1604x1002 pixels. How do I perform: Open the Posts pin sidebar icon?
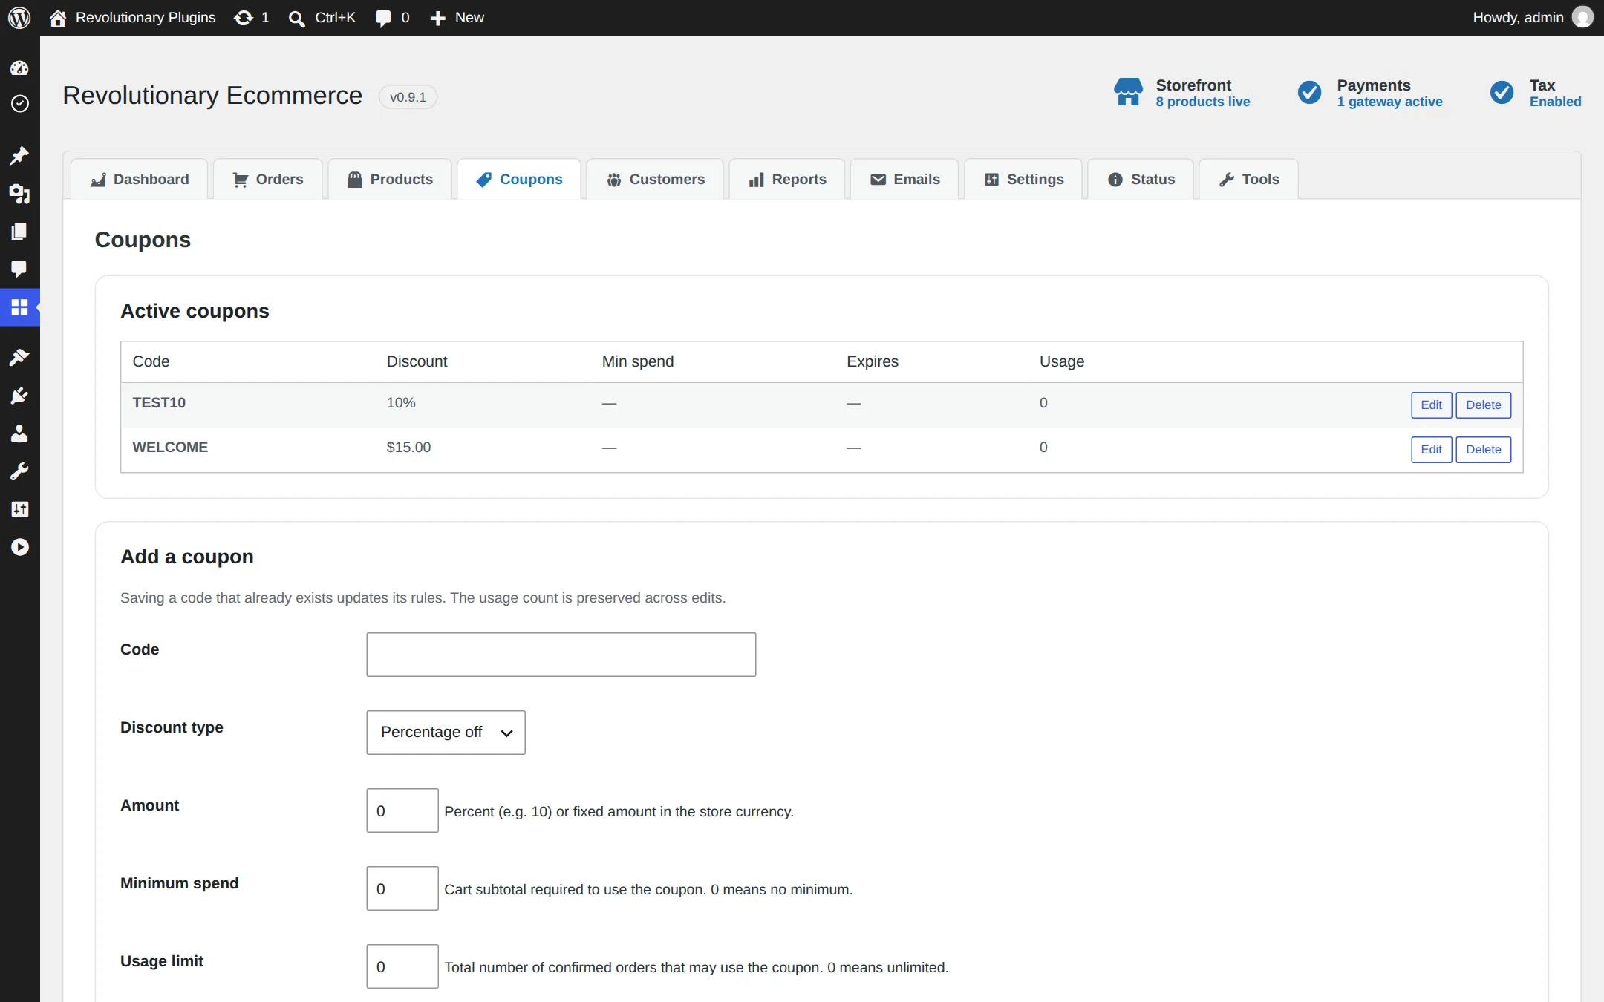tap(19, 155)
